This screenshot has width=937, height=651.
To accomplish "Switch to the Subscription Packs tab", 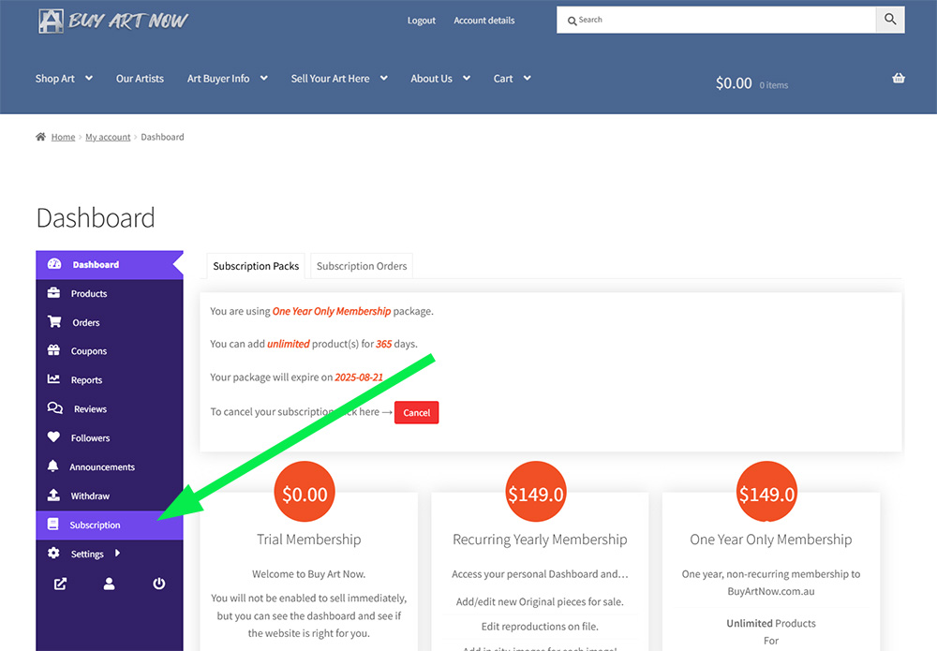I will (256, 266).
